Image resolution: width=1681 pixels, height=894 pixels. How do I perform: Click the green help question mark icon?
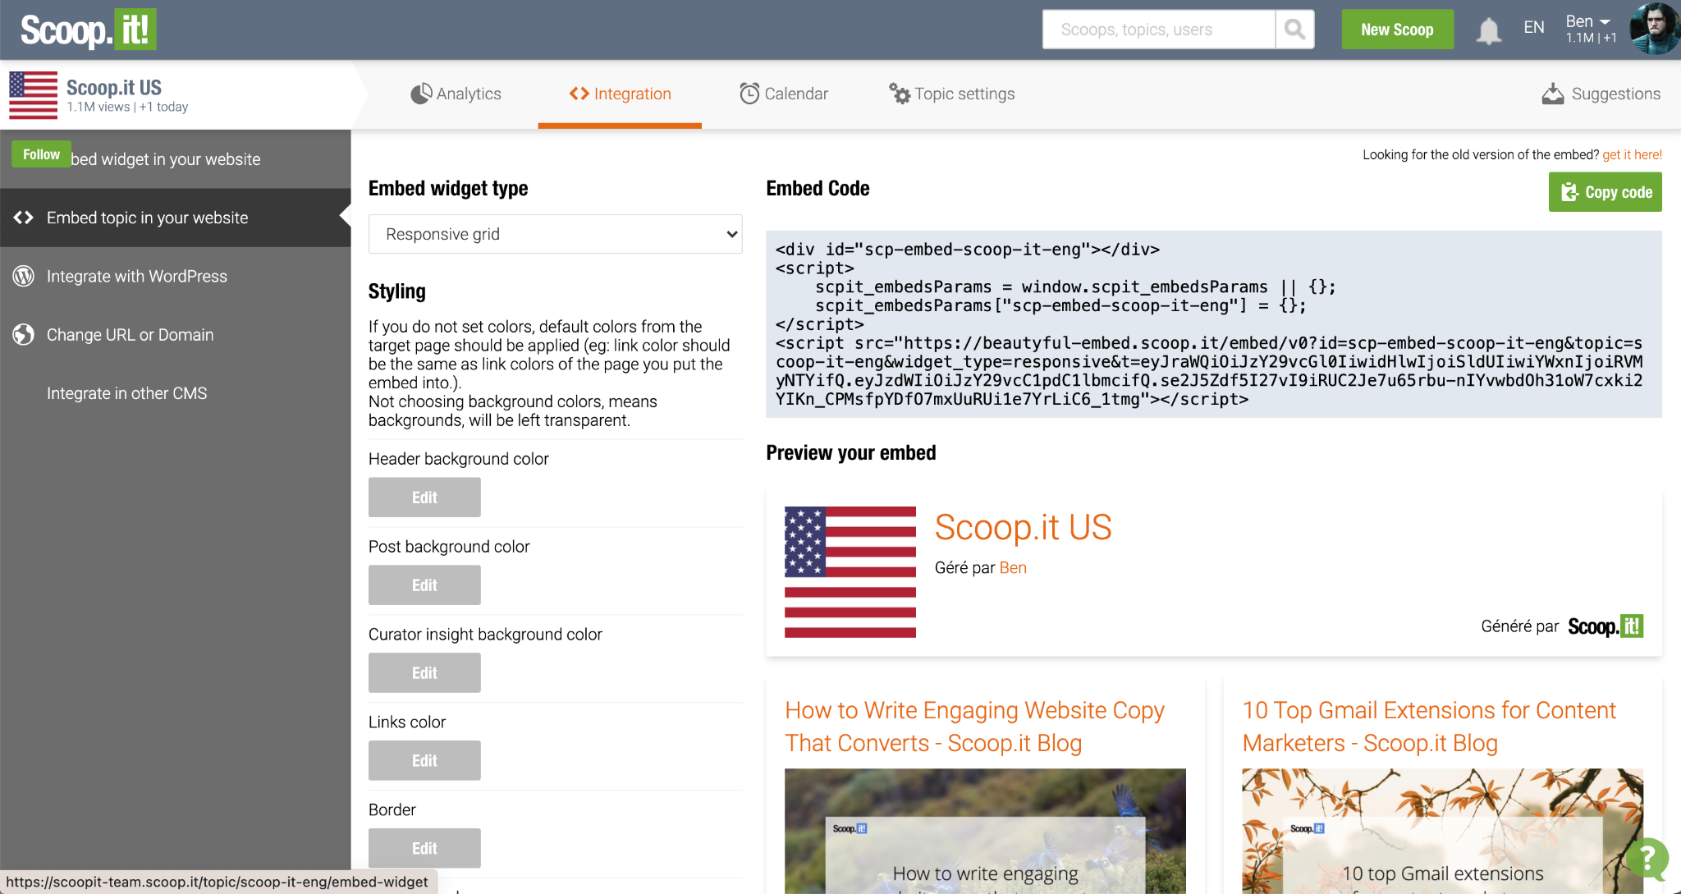[1647, 858]
